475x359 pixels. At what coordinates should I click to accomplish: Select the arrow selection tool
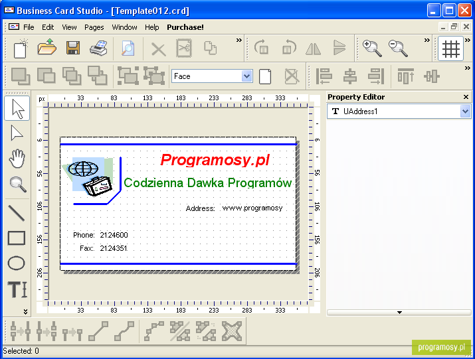17,108
